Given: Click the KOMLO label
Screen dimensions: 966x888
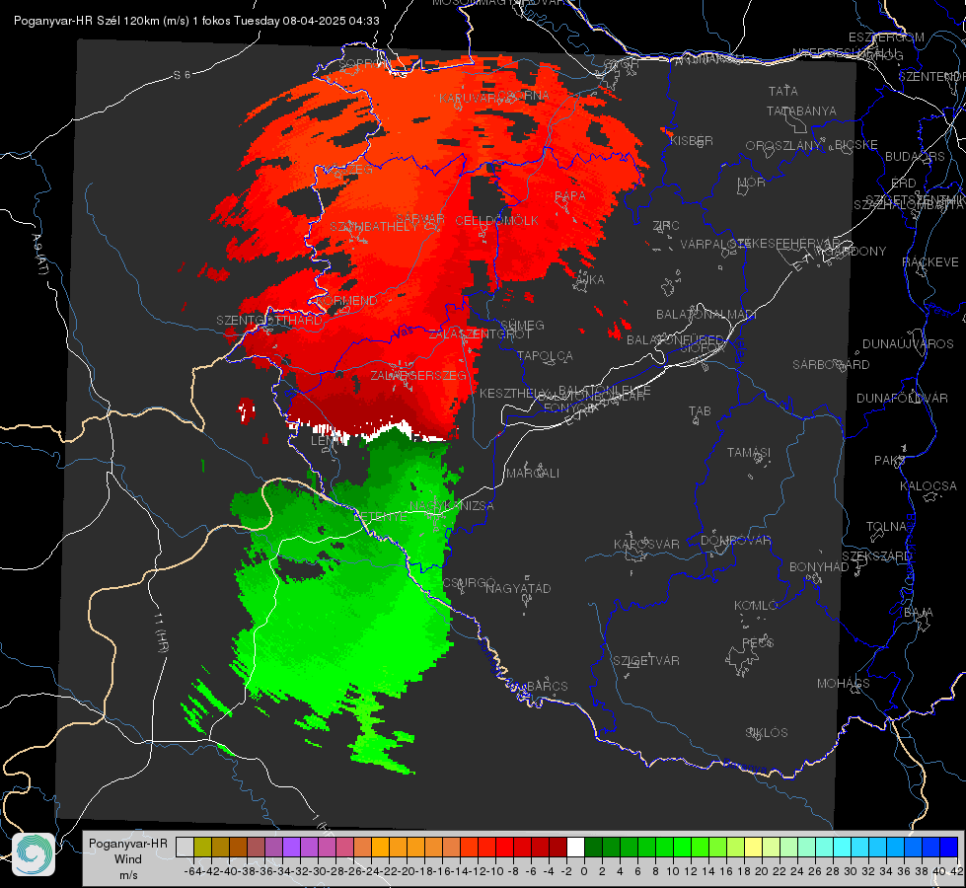Looking at the screenshot, I should click(x=756, y=606).
